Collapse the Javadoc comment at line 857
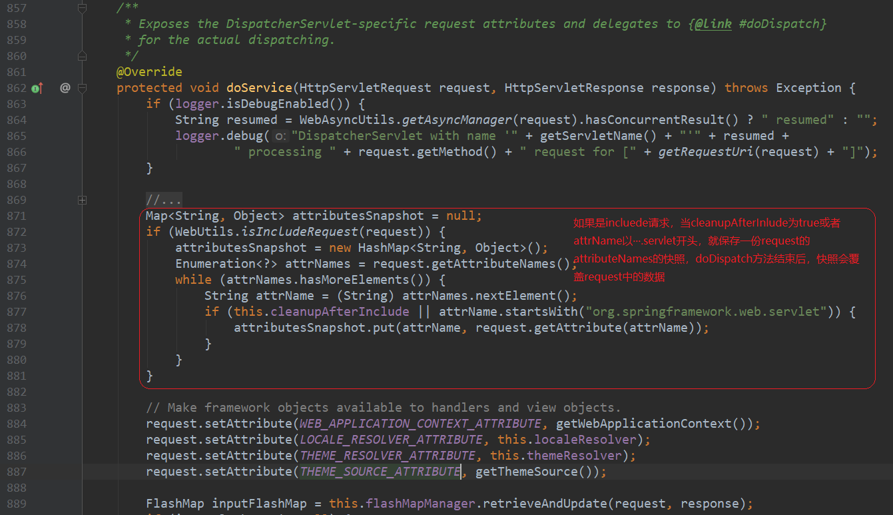 coord(82,8)
